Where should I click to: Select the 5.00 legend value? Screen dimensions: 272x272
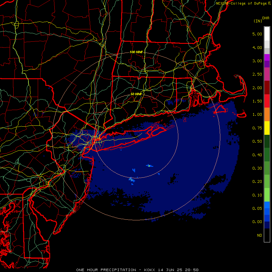click(257, 34)
